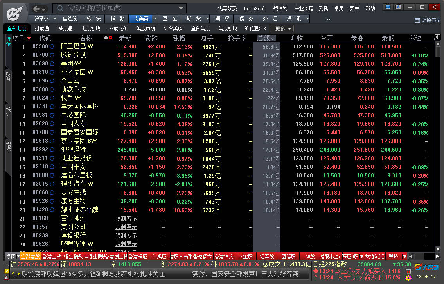Open the back-history dropdown beside the back arrow
Image resolution: width=444 pixels, height=284 pixels.
tap(43, 9)
